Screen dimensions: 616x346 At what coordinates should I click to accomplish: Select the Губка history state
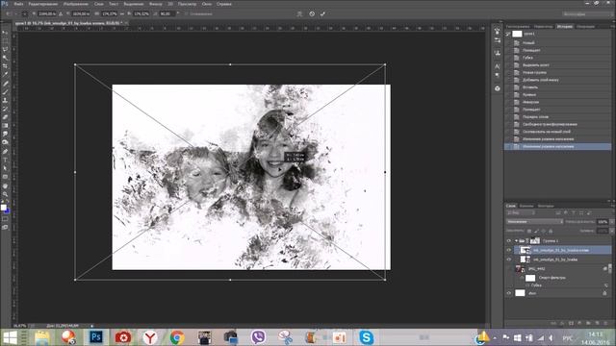558,58
